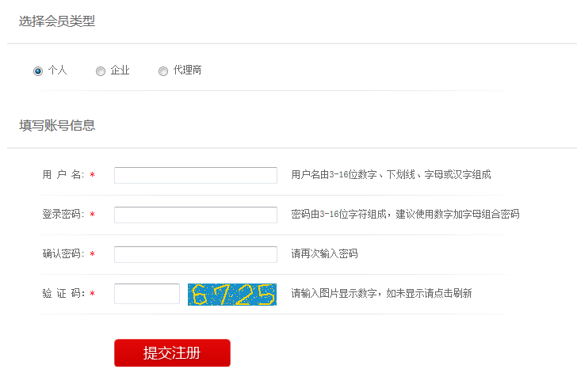The height and width of the screenshot is (392, 577).
Task: Click the 请再次输入密码 hint text
Action: click(x=325, y=253)
